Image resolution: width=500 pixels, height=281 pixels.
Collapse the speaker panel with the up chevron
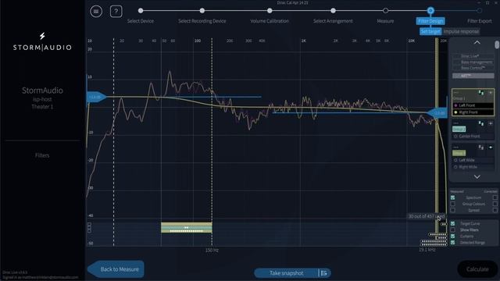point(477,42)
